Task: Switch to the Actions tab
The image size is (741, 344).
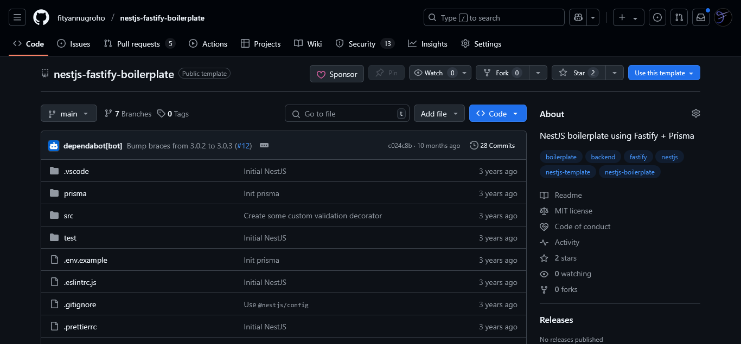Action: [208, 44]
